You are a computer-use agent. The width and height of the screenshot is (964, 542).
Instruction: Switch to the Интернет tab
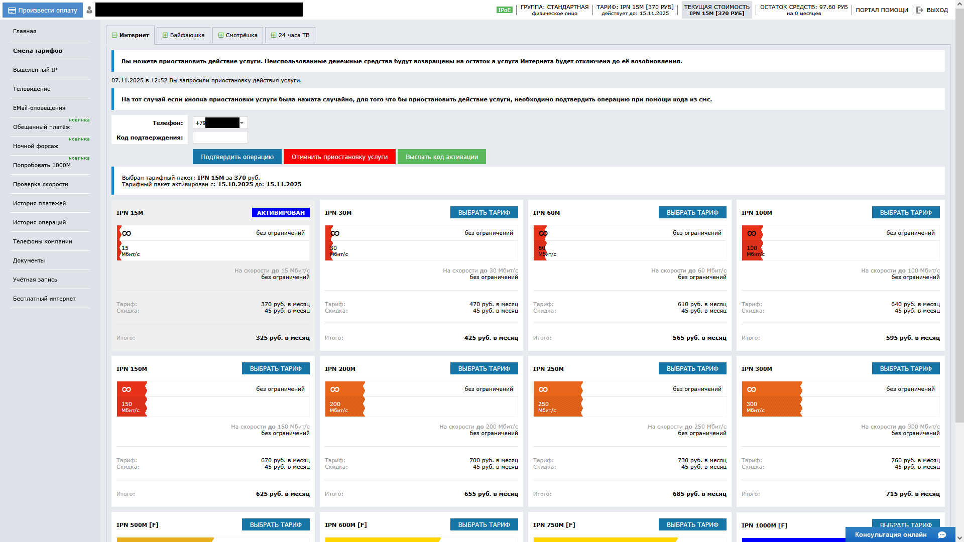pos(131,35)
